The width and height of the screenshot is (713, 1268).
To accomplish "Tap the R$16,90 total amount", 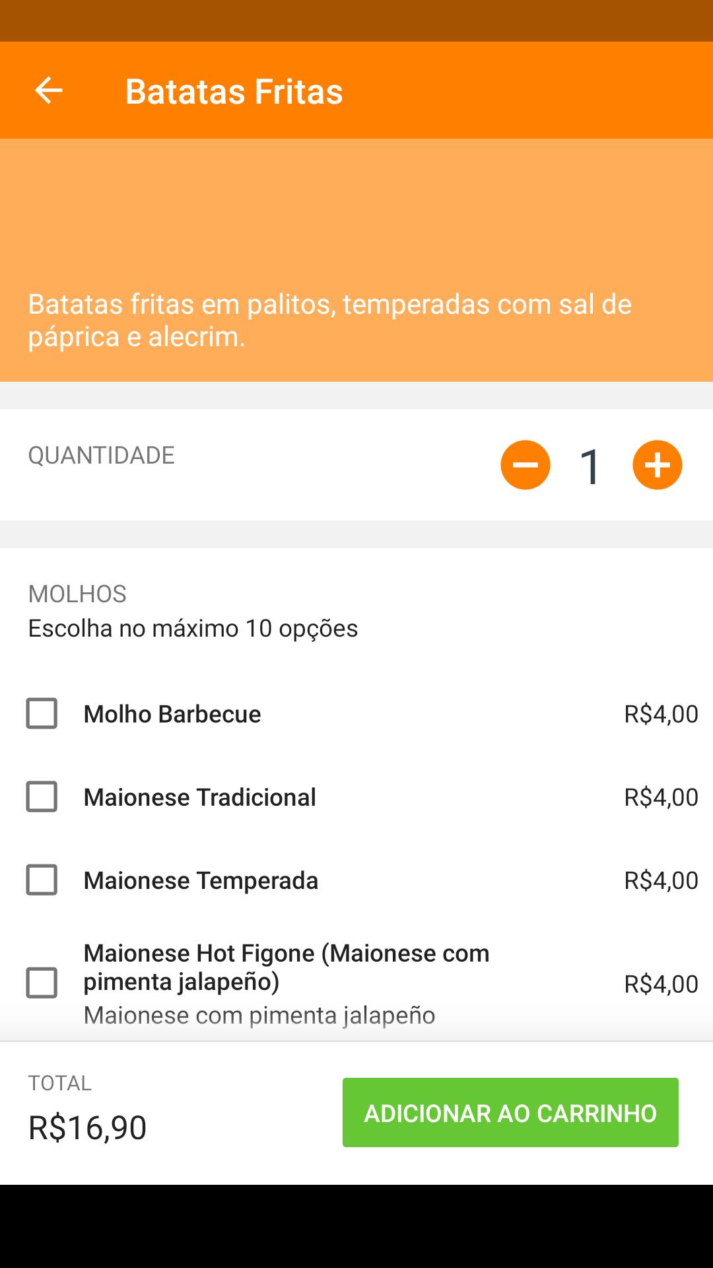I will tap(87, 1127).
